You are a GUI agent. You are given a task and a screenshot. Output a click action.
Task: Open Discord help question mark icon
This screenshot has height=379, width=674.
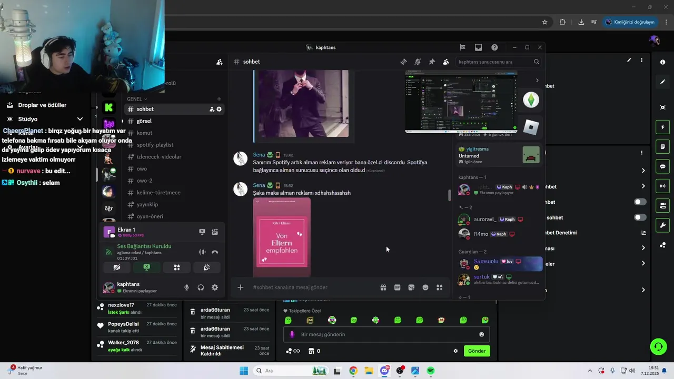pos(494,47)
